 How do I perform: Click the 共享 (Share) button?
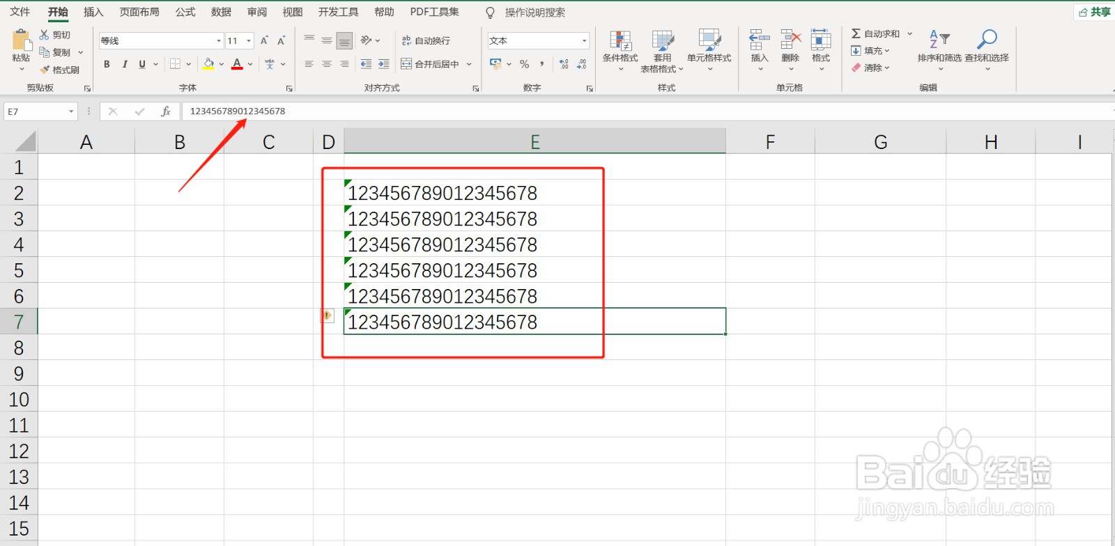point(1094,12)
